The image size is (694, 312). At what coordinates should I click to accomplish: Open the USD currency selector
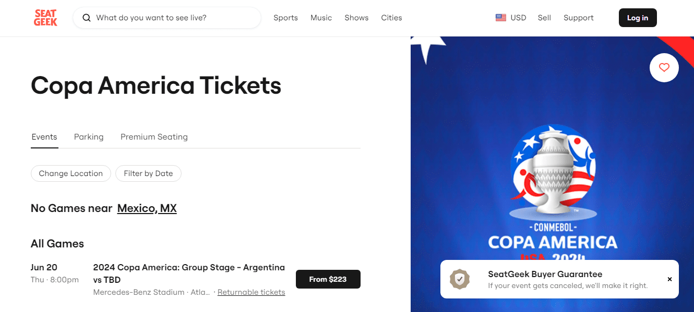pos(518,18)
